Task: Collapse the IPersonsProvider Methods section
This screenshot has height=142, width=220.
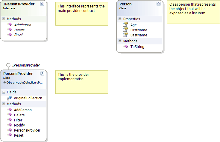Action: point(4,19)
